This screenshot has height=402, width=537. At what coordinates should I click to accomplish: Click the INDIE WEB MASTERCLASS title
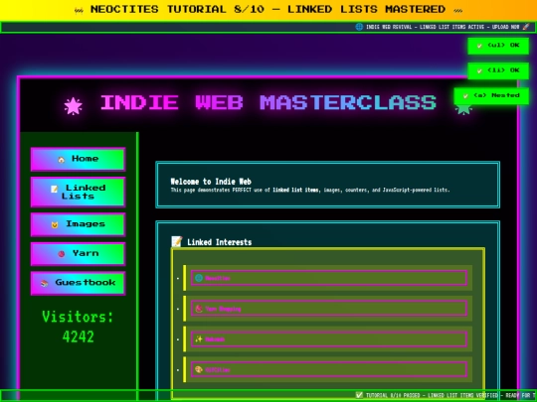coord(268,102)
